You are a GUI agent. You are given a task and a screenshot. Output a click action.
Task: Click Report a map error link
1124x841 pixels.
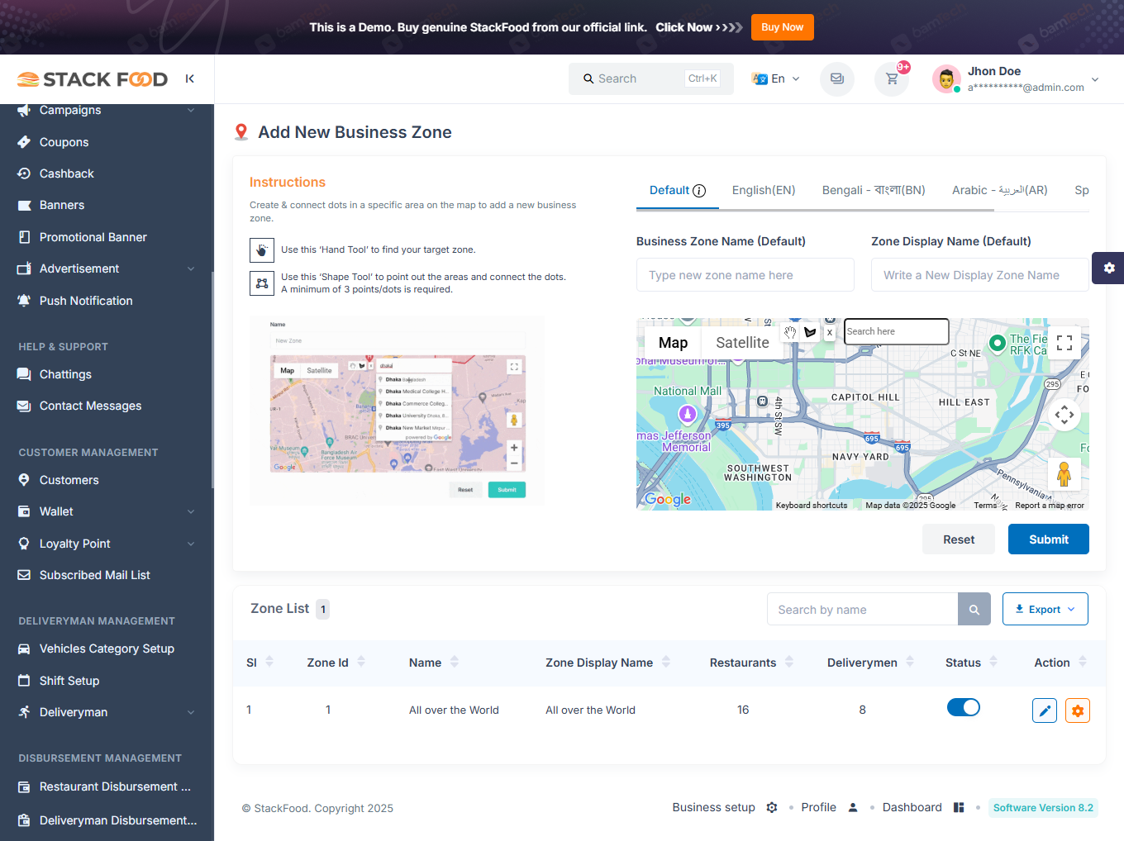[1050, 505]
